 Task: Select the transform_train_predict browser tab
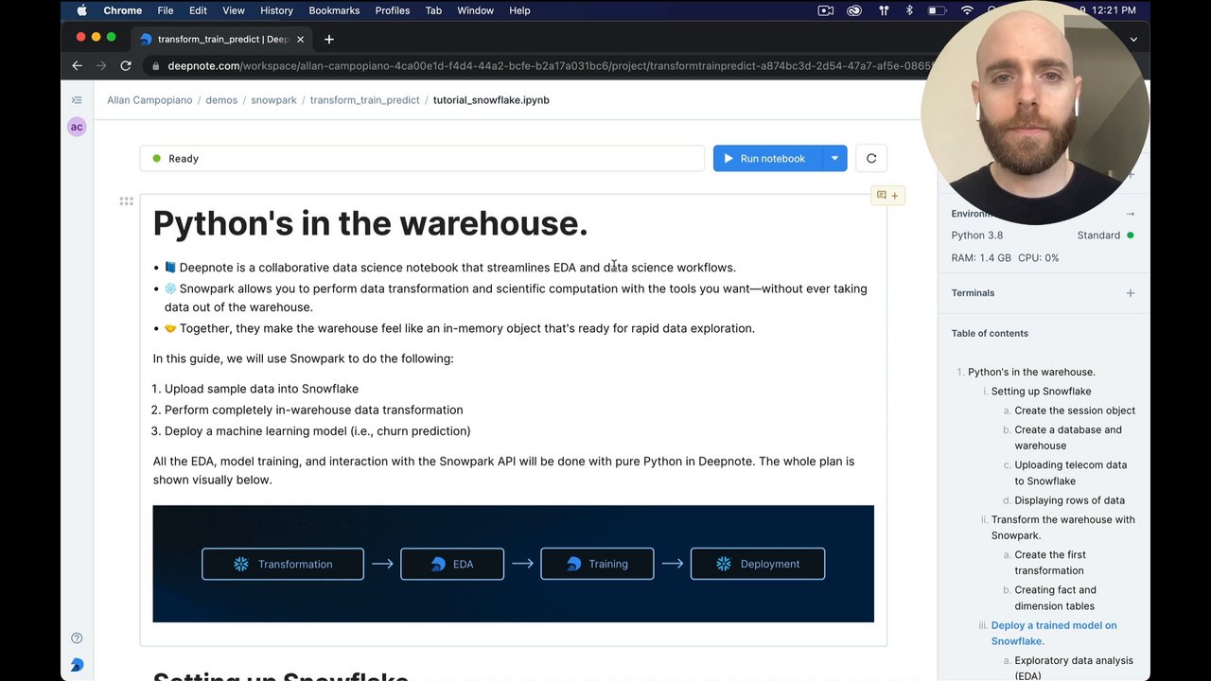tap(223, 39)
